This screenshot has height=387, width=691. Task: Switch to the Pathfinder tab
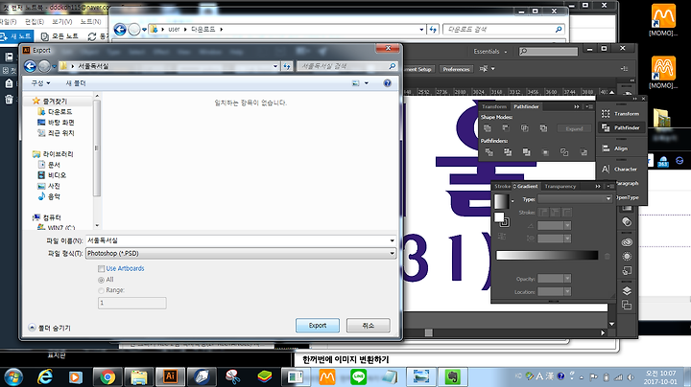[526, 107]
